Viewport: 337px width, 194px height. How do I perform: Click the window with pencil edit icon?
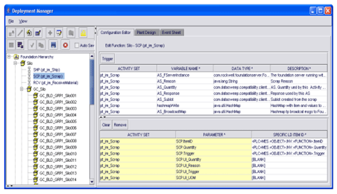59,33
